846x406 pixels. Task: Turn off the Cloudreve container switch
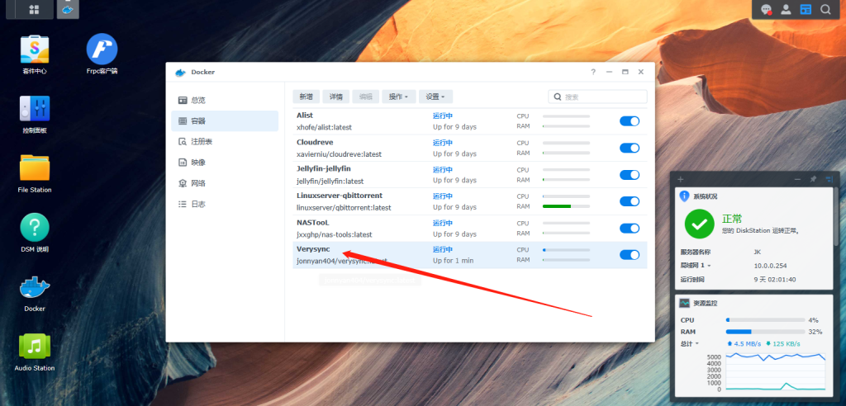[629, 148]
